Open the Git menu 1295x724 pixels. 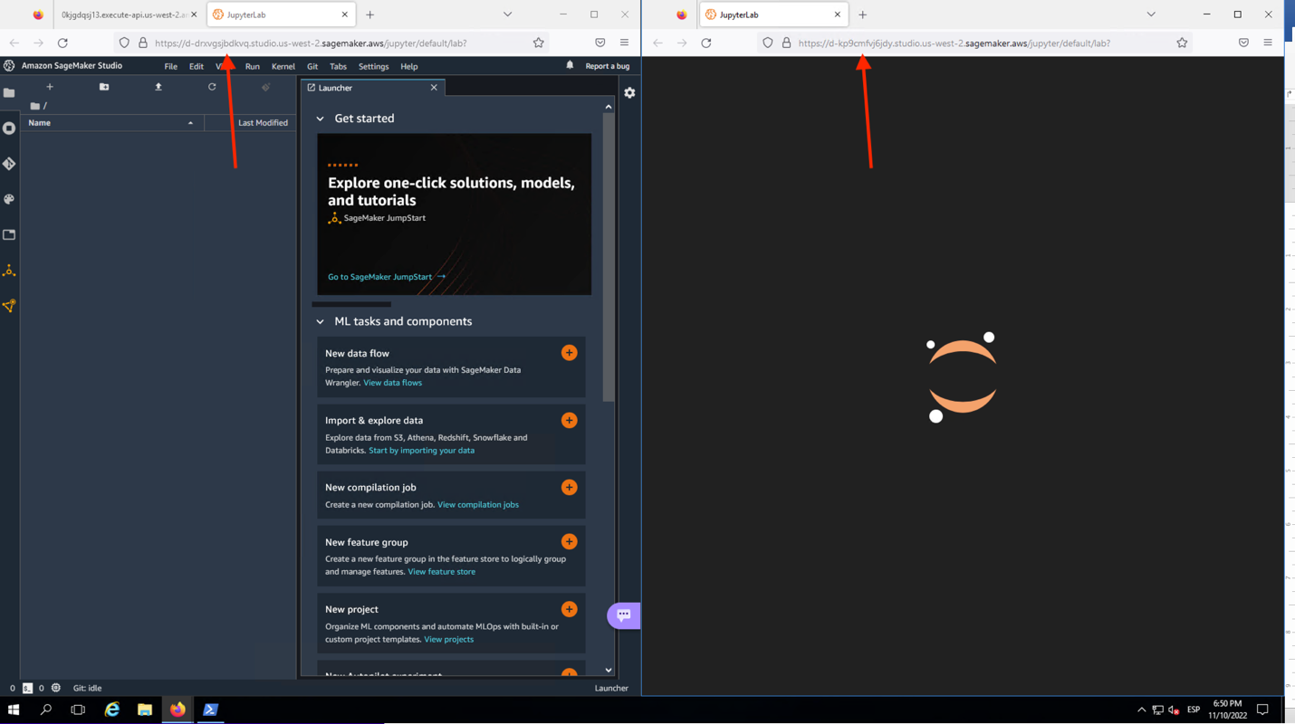[312, 66]
